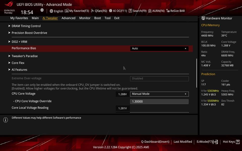Switch to the Main tab
242x151 pixels.
click(35, 18)
